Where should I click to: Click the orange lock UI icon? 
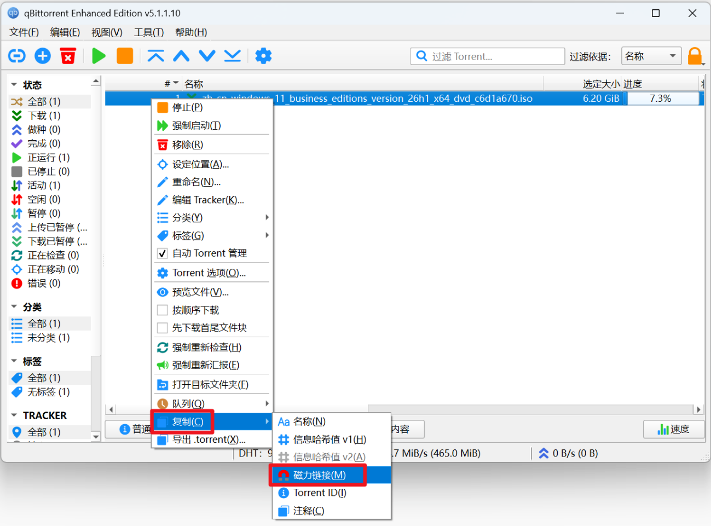(x=695, y=56)
